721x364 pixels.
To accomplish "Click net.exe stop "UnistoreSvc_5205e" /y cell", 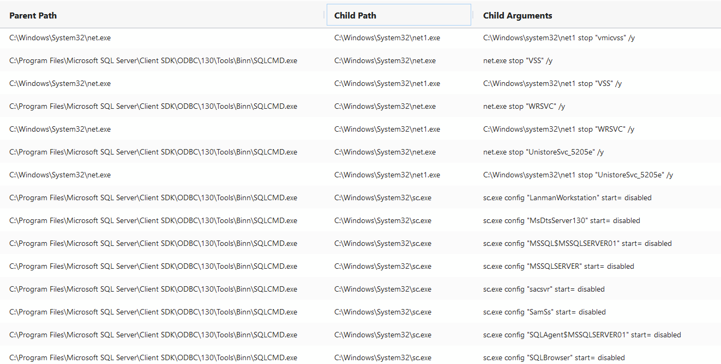I will coord(543,152).
